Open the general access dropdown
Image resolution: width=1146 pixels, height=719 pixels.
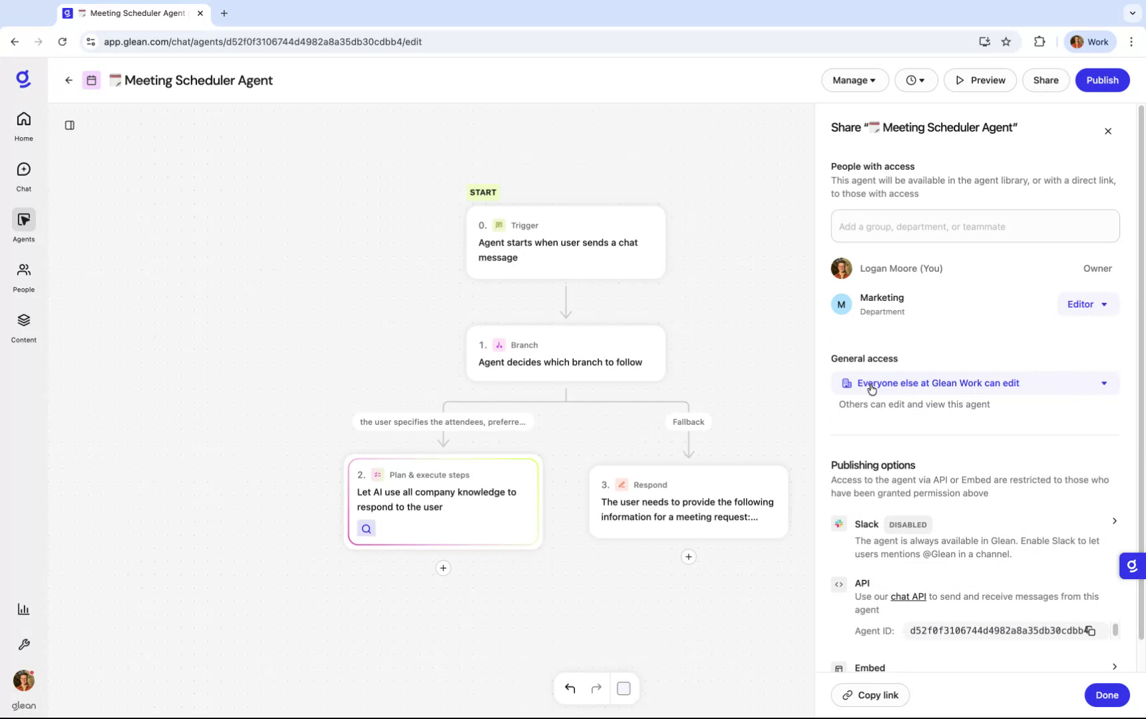(x=1103, y=383)
